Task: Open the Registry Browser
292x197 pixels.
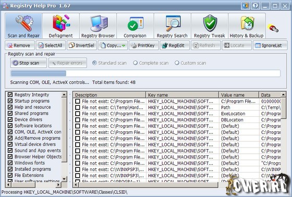Action: pos(98,26)
